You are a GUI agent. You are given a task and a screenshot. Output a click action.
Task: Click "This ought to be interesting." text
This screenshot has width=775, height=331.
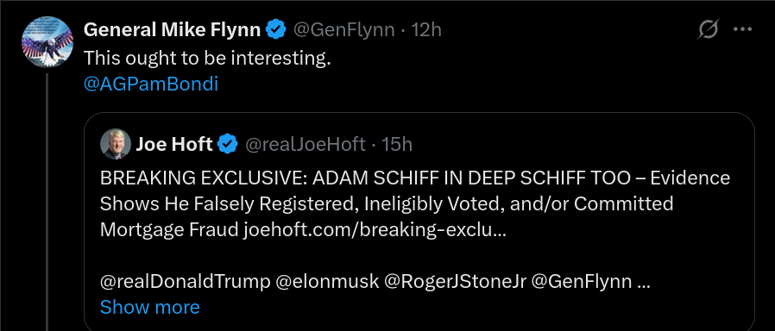206,59
